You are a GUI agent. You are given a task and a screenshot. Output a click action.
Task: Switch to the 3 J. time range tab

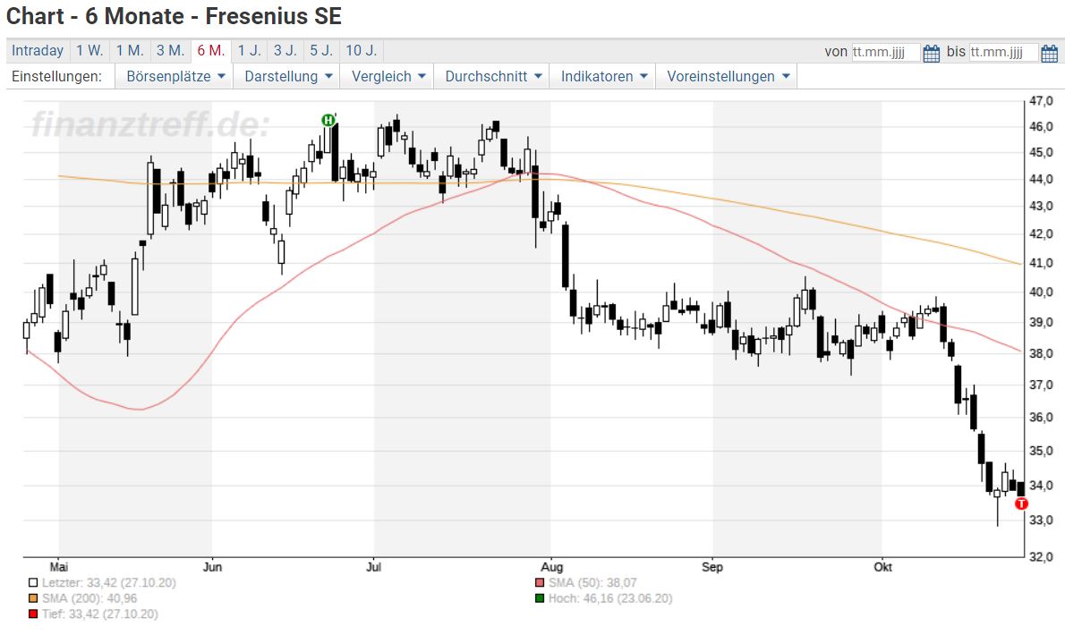point(285,51)
